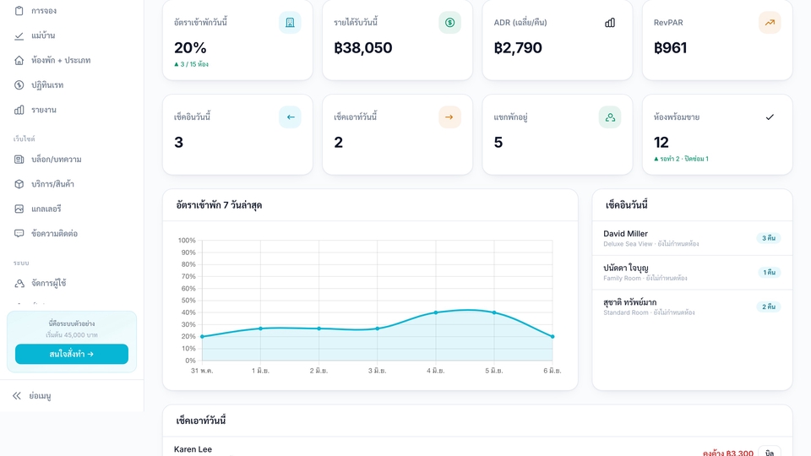Click the rate calendar (ปฏิทินเรท) dollar icon
Viewport: 811px width, 456px height.
point(19,84)
